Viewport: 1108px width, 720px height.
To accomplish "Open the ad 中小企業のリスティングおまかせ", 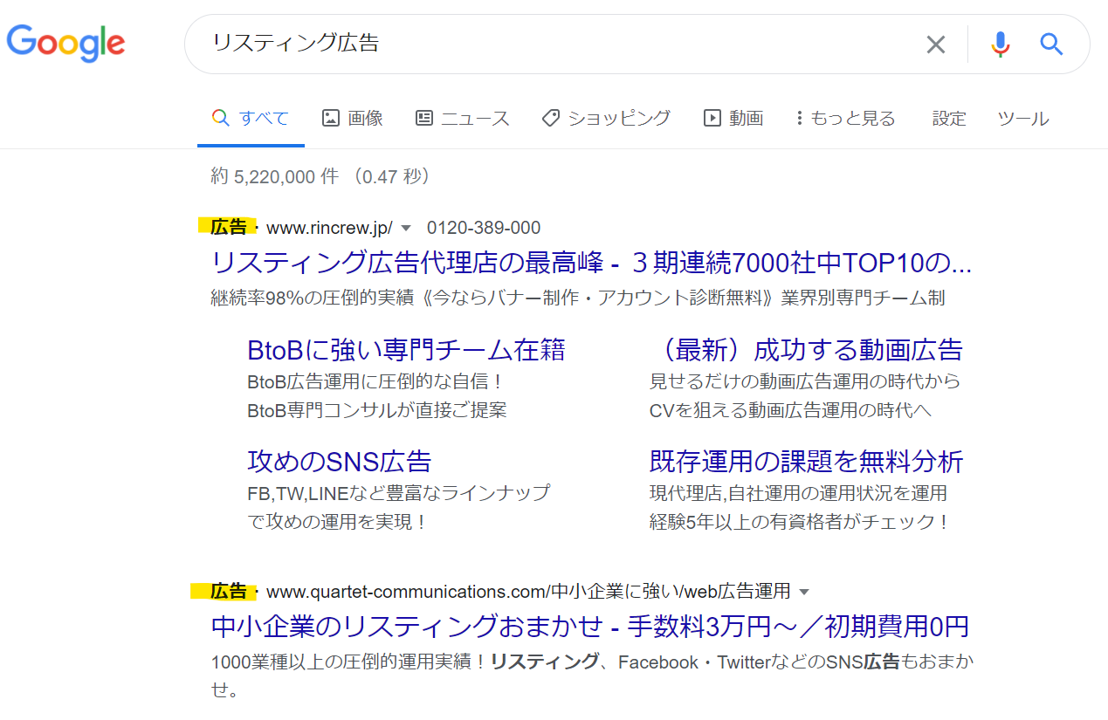I will 590,627.
